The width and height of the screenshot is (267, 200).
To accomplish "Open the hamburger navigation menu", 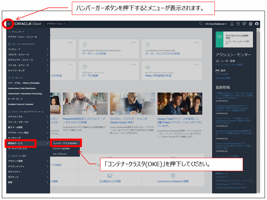I will point(9,24).
